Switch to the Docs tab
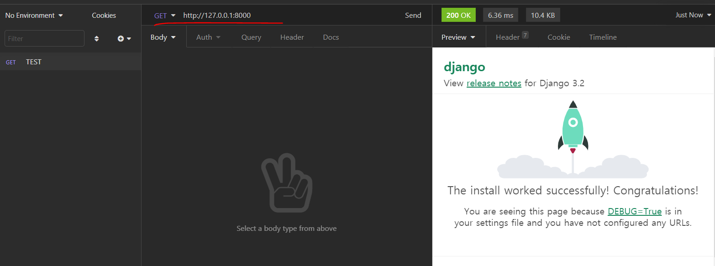715x266 pixels. [331, 37]
